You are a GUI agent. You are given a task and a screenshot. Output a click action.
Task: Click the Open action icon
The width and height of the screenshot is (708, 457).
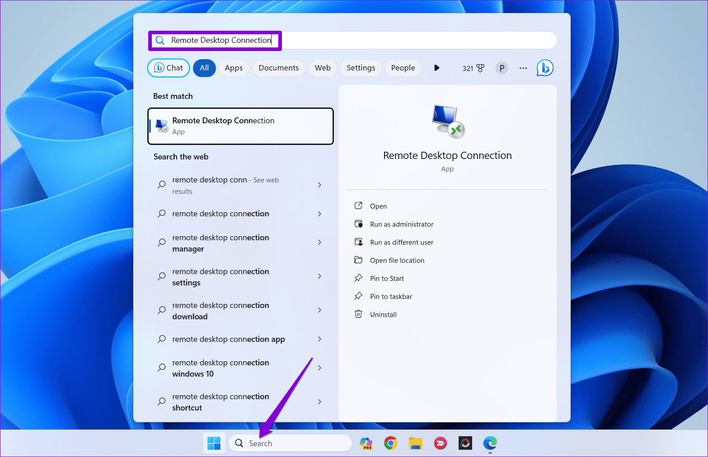coord(358,206)
